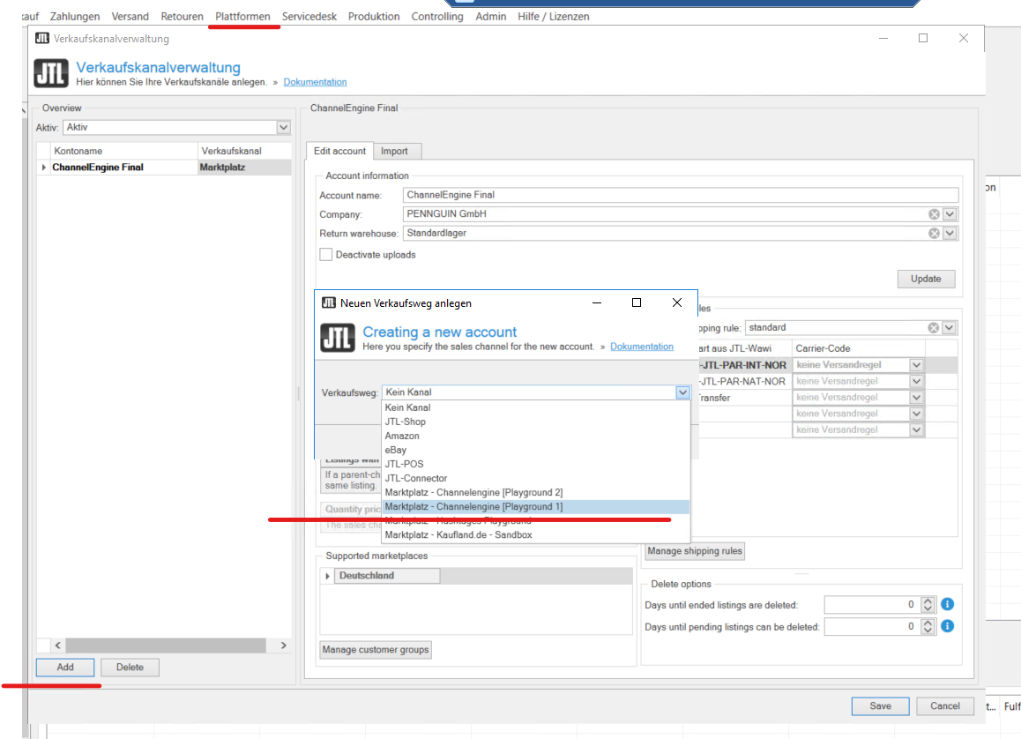
Task: Open Dokumentation link in new account dialog
Action: click(x=641, y=347)
